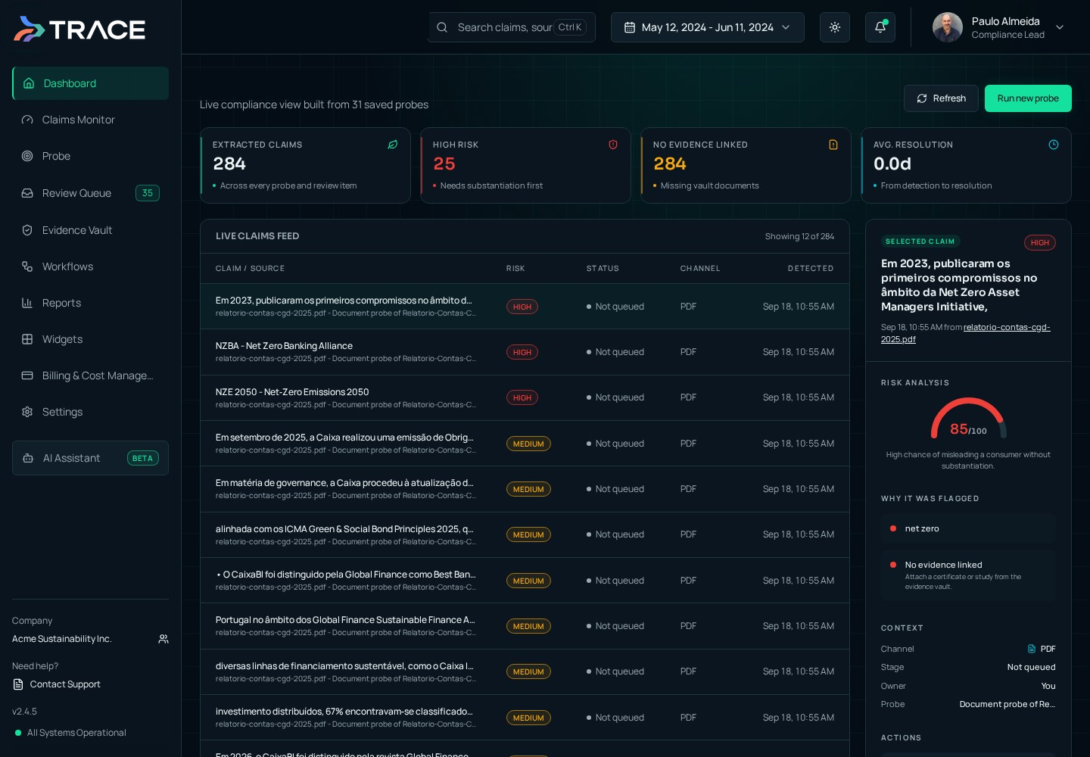Image resolution: width=1090 pixels, height=757 pixels.
Task: Click the RISK column header
Action: coord(515,269)
